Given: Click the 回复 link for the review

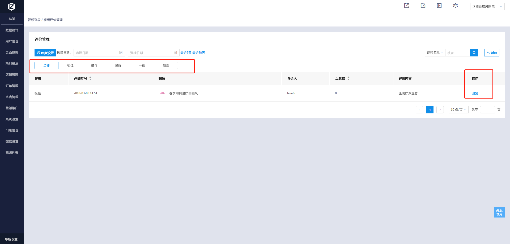Looking at the screenshot, I should (475, 93).
